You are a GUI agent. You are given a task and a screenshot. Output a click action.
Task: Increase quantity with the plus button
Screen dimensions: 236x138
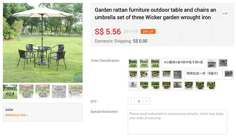(x=147, y=102)
